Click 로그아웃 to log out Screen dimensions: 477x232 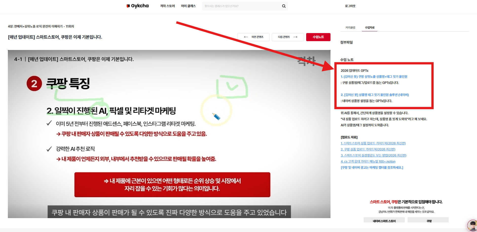pyautogui.click(x=350, y=6)
